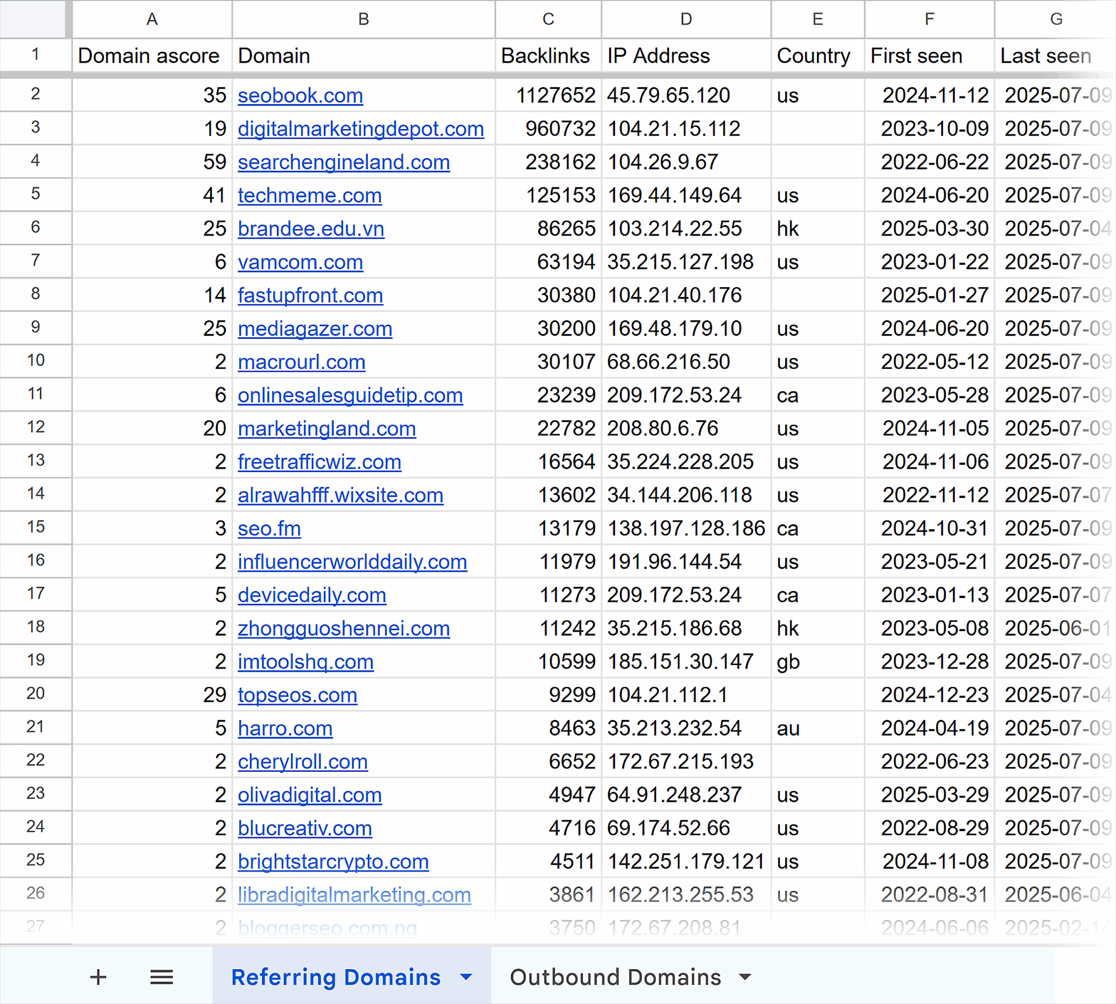Screen dimensions: 1116x1004
Task: Open the harro.com link
Action: coord(285,728)
